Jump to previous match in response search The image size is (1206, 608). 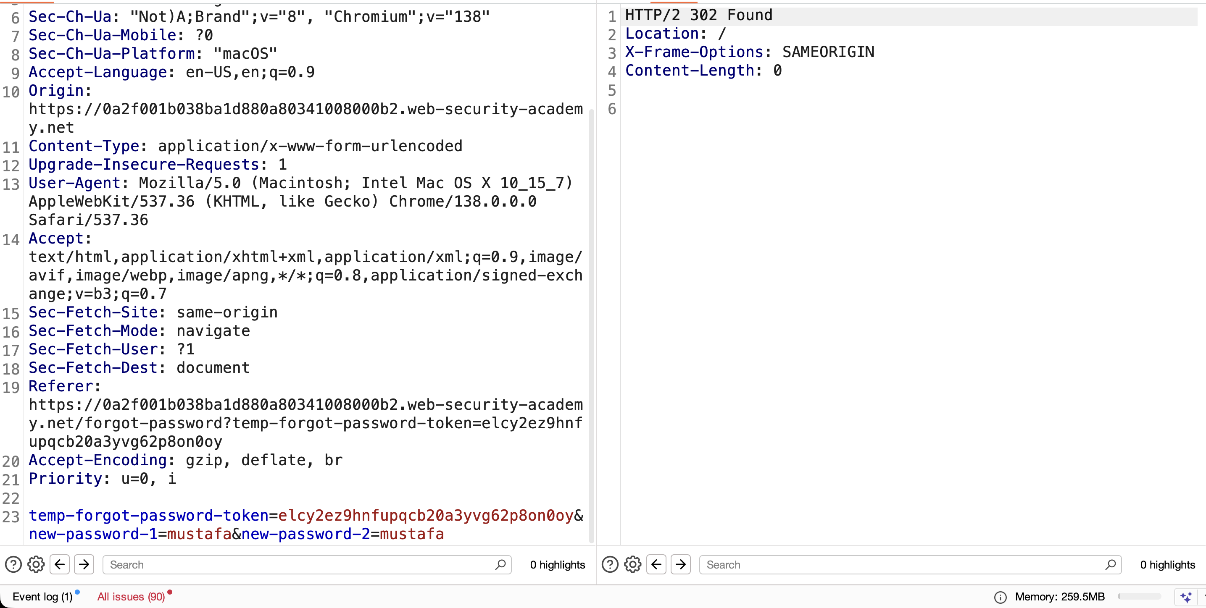657,564
